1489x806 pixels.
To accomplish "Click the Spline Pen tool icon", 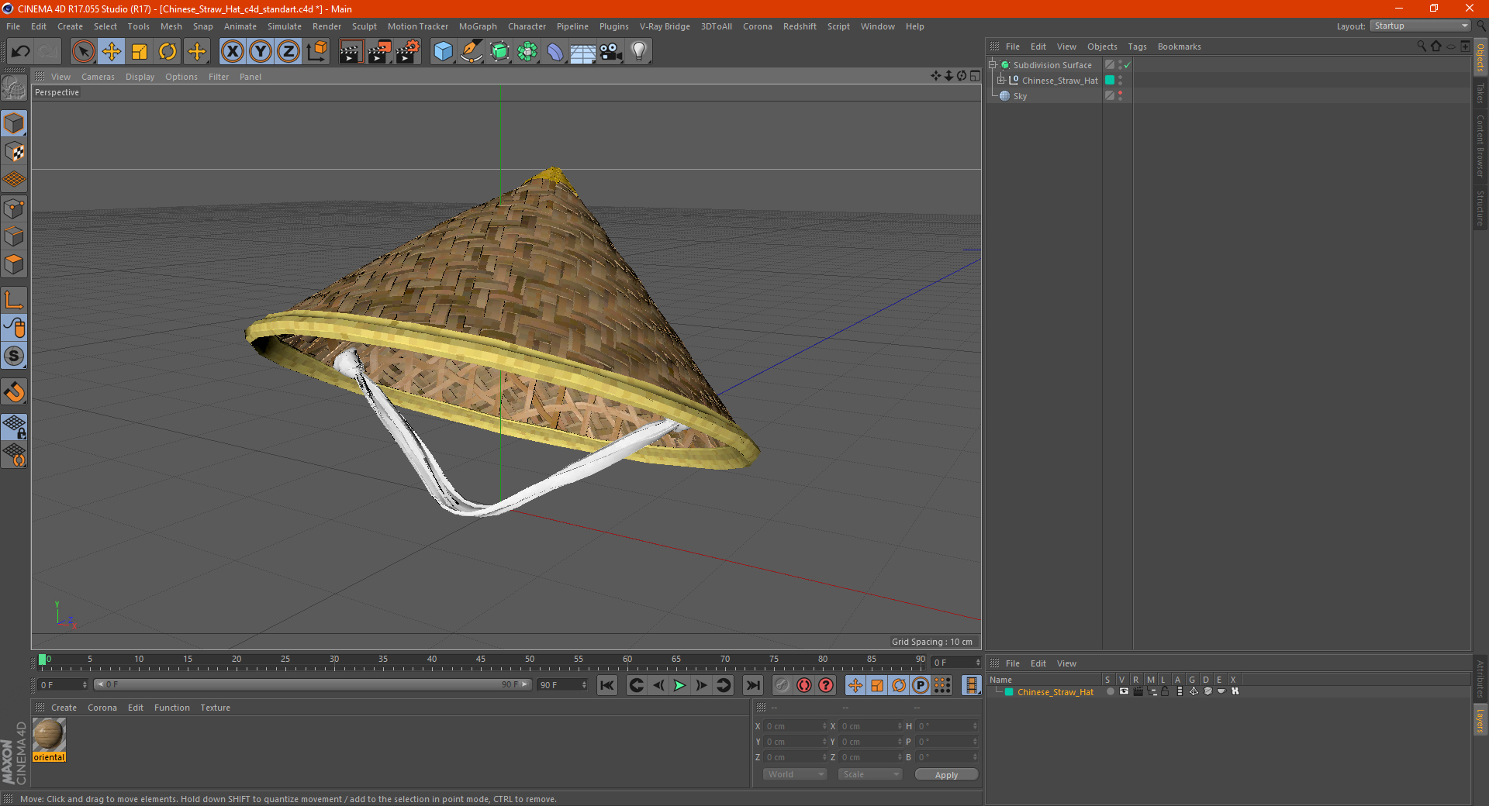I will (472, 52).
